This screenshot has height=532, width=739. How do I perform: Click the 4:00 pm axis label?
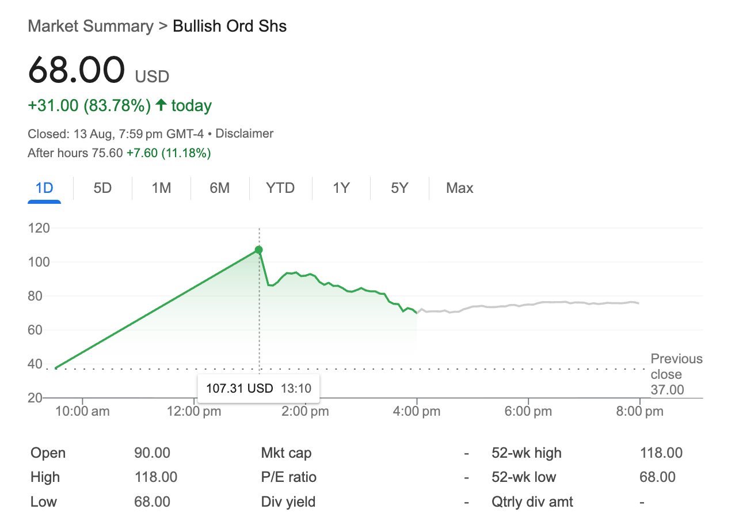pos(417,412)
